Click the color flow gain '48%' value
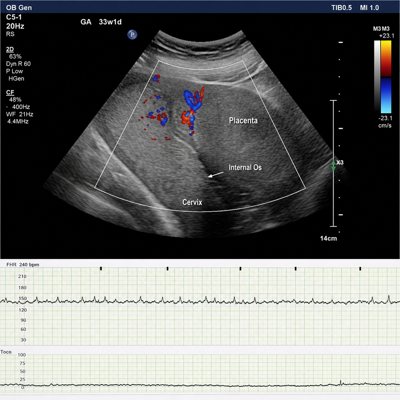 [x=15, y=100]
